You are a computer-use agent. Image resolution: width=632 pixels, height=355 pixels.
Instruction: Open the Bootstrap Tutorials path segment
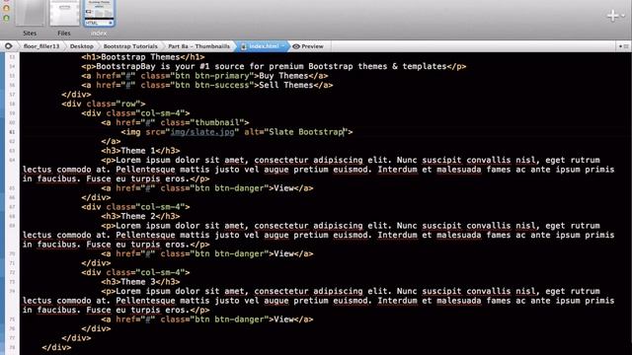point(130,46)
